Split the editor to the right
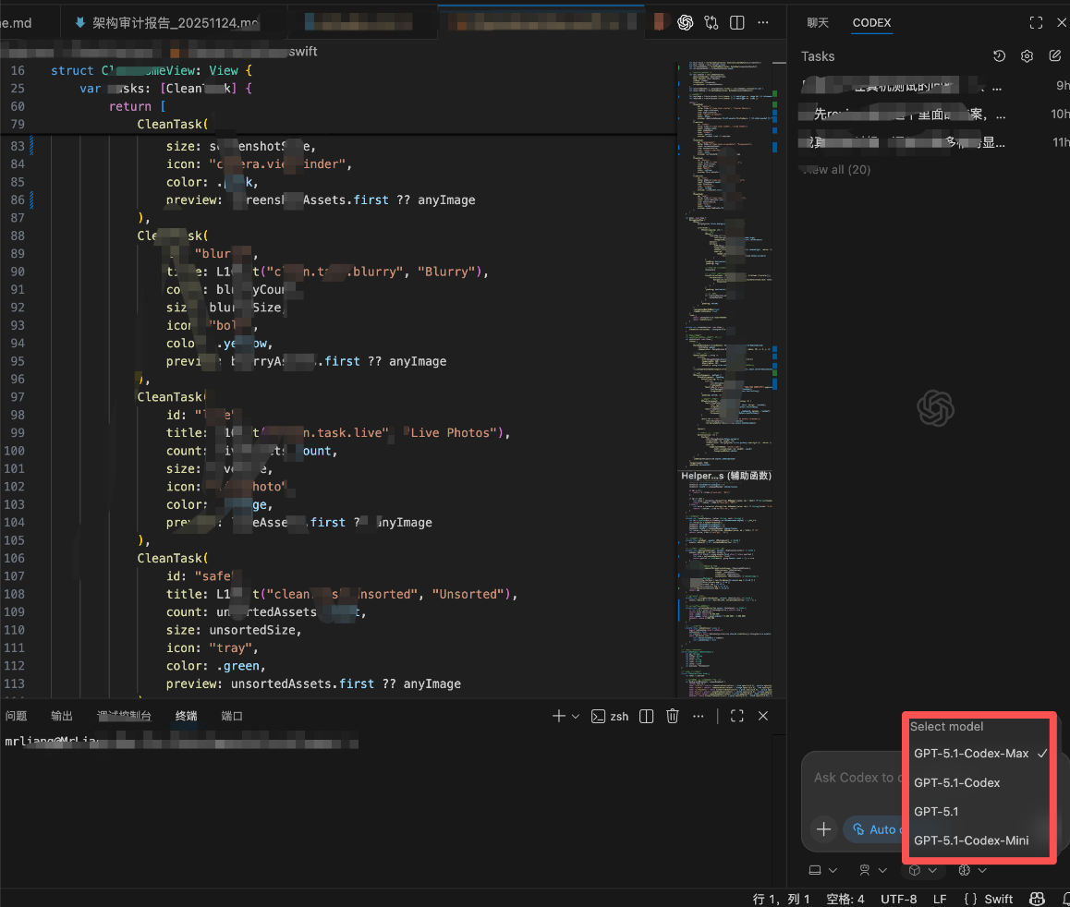 click(737, 23)
